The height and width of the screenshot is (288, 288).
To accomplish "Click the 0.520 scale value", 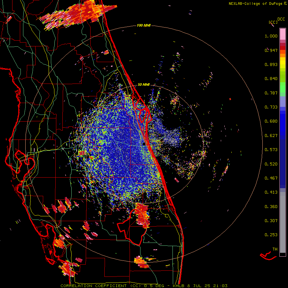I will coord(271,164).
